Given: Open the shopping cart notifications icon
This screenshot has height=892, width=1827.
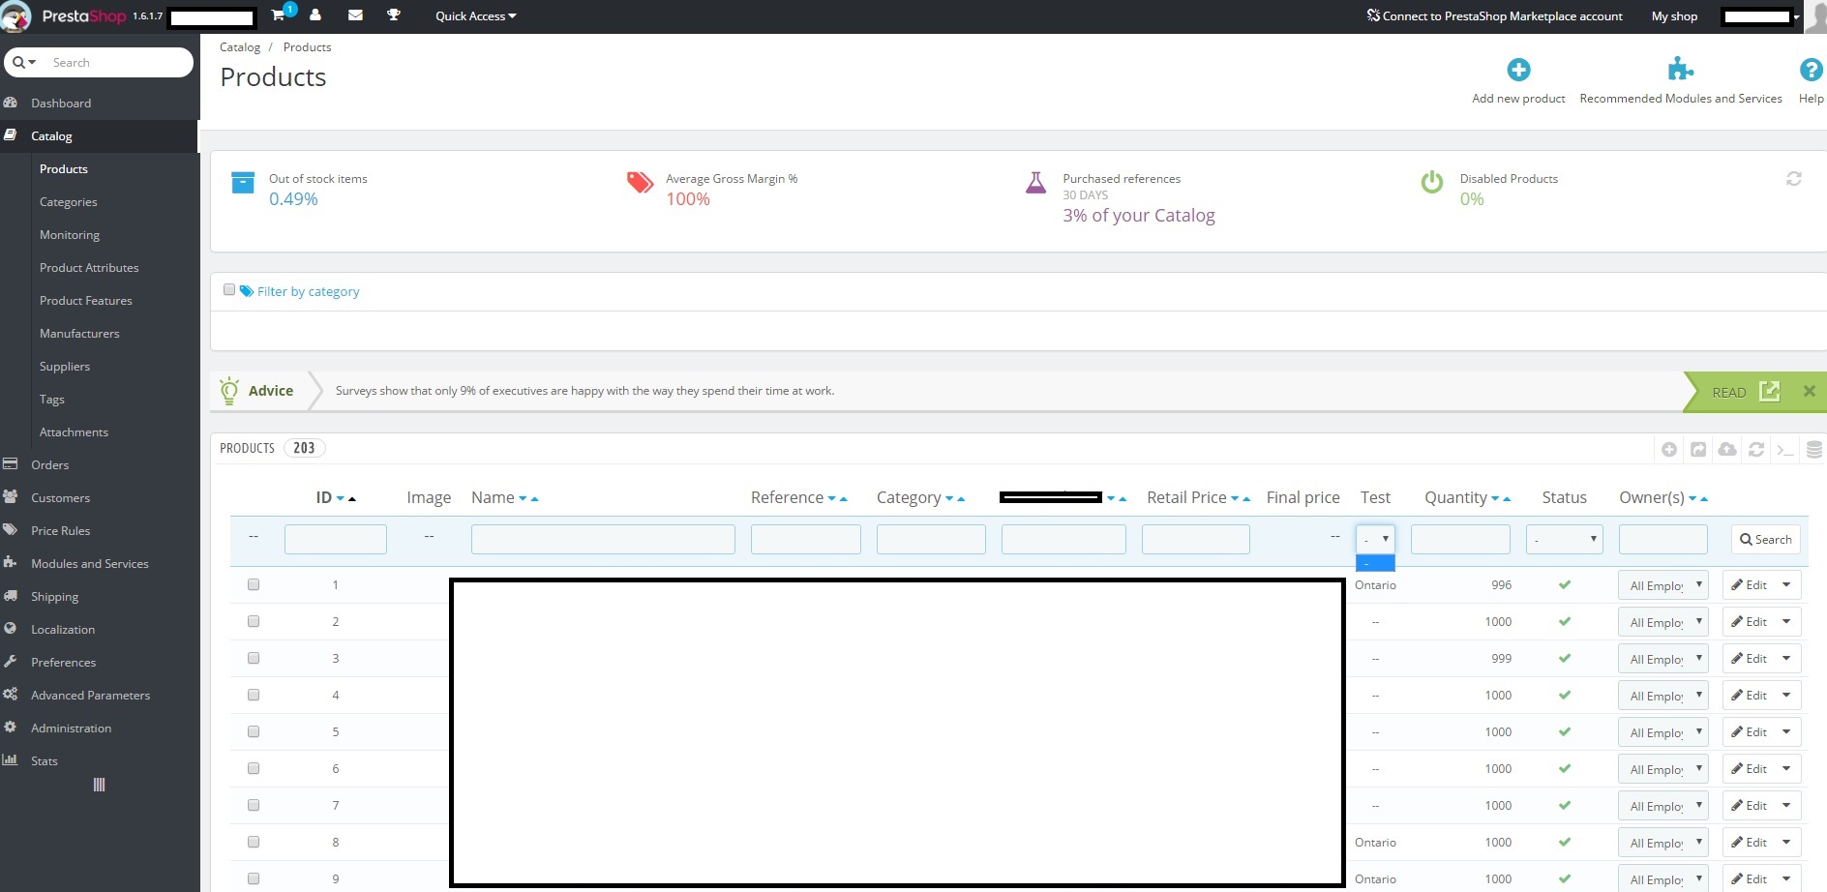Looking at the screenshot, I should [279, 15].
